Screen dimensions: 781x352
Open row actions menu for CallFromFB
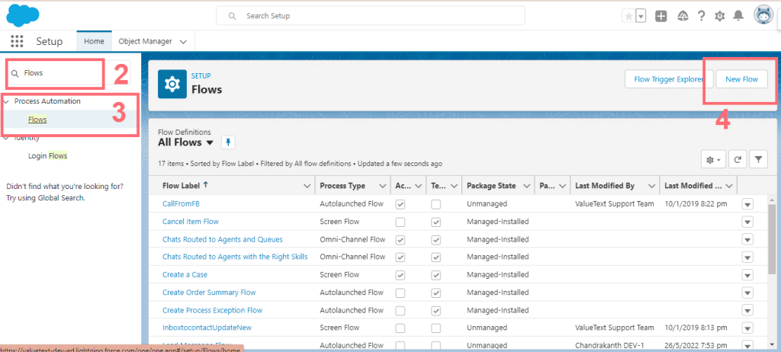coord(747,204)
